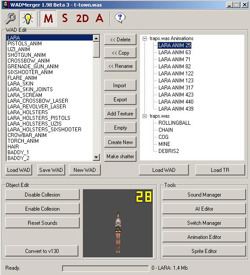This screenshot has height=275, width=250.
Task: Open the Animation Editor tool
Action: click(x=204, y=237)
